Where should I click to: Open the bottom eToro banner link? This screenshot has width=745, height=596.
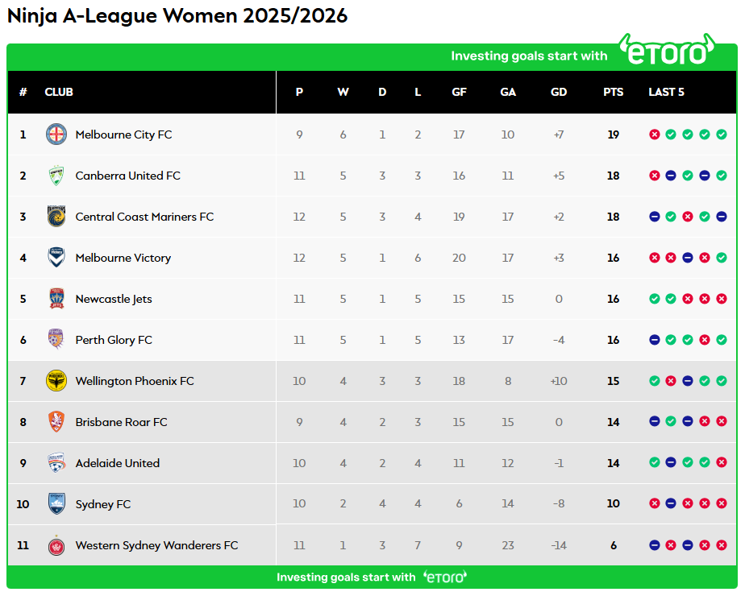pos(372,577)
